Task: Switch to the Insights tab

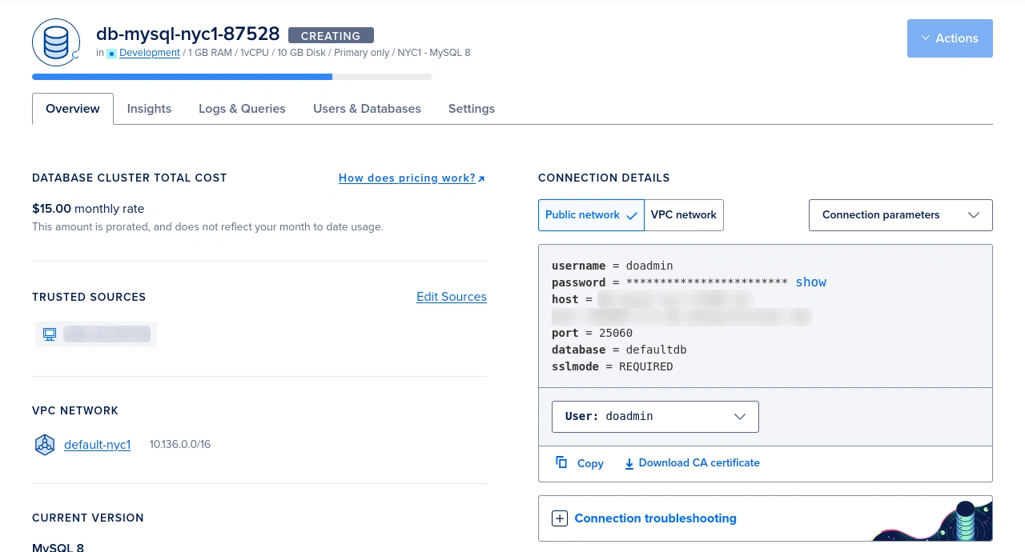Action: coord(149,109)
